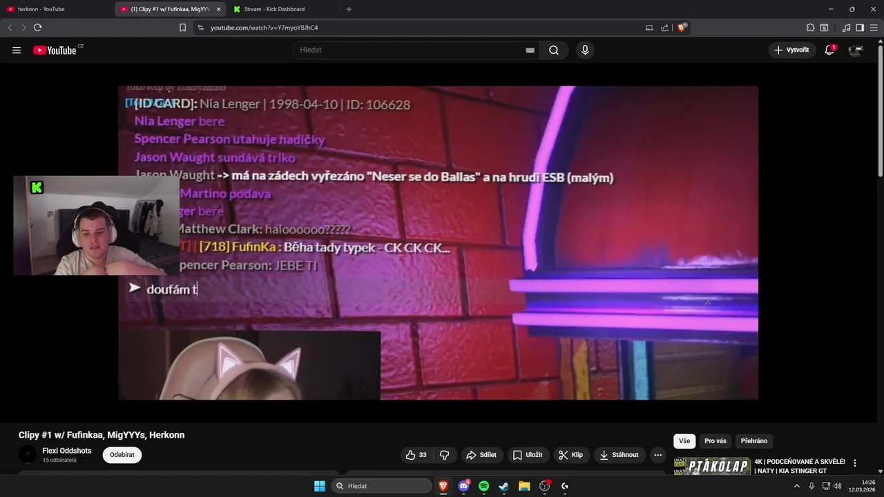Open the '4K | PODCEŇOVANÉ A SKVĚLÉ!' video title

pos(800,466)
